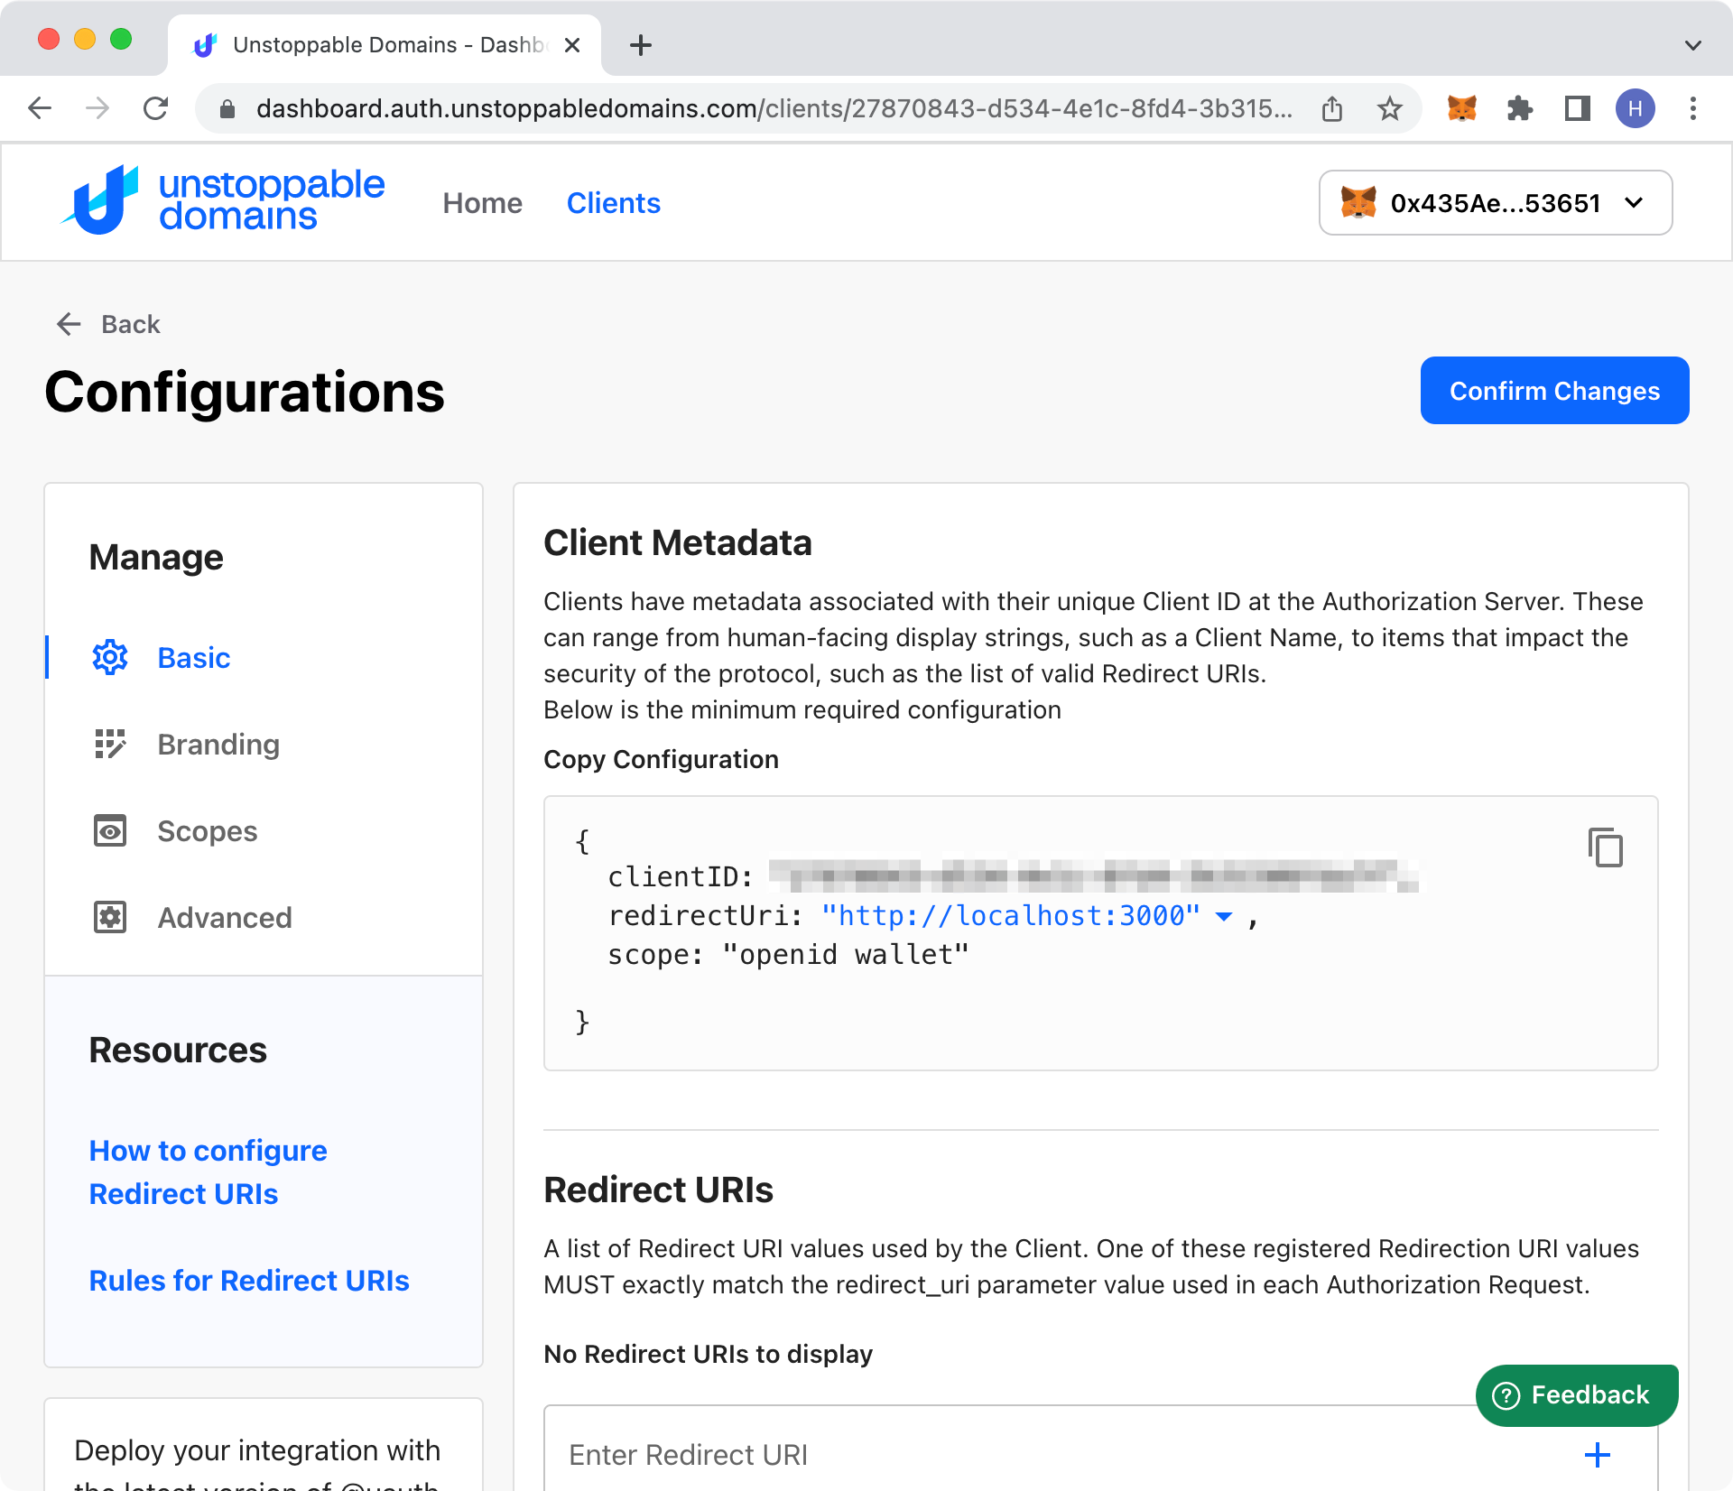
Task: Expand the wallet address 0x435Ae...53651 dropdown
Action: point(1633,202)
